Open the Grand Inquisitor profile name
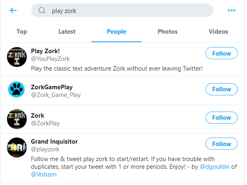The height and width of the screenshot is (185, 247). [x=54, y=142]
